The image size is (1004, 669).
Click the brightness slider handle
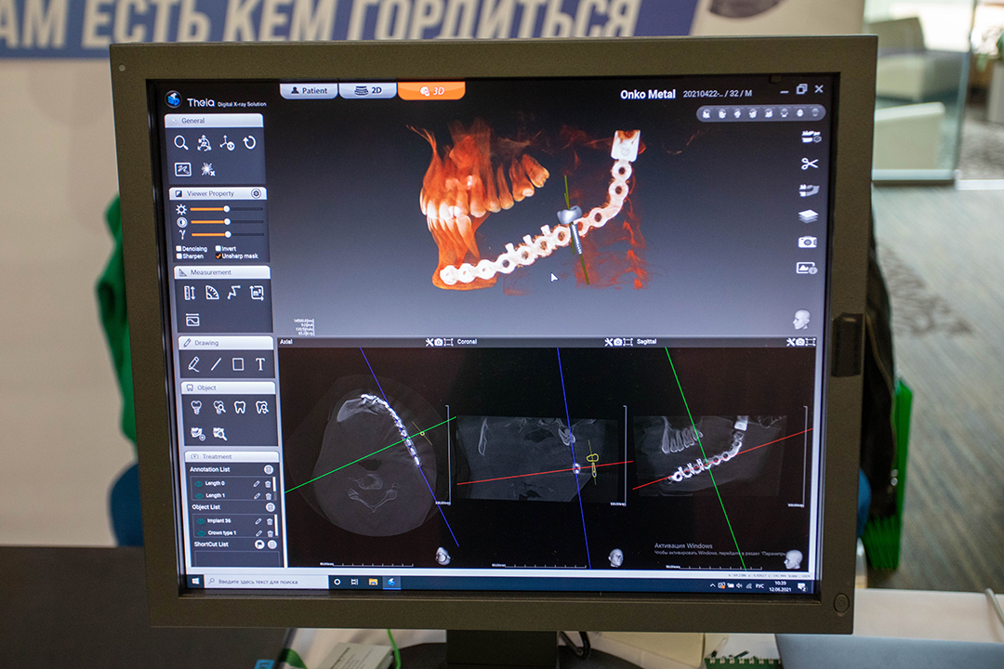[x=226, y=210]
